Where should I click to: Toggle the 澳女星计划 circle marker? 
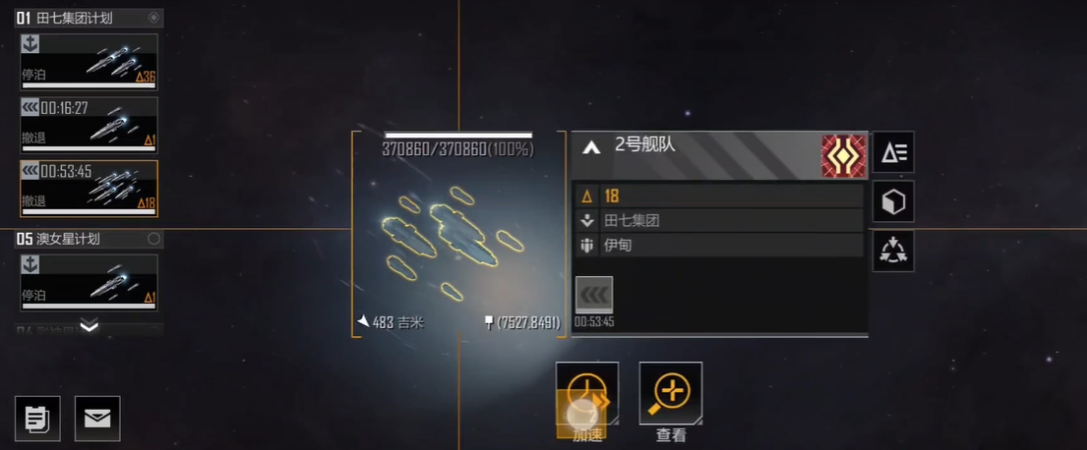point(153,239)
